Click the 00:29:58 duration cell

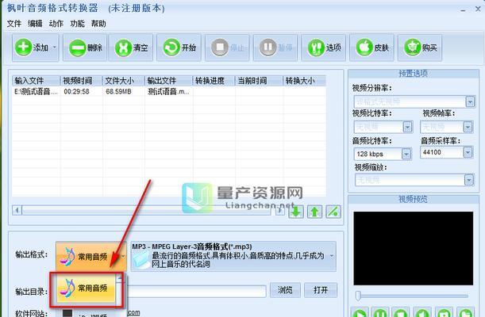[x=77, y=91]
